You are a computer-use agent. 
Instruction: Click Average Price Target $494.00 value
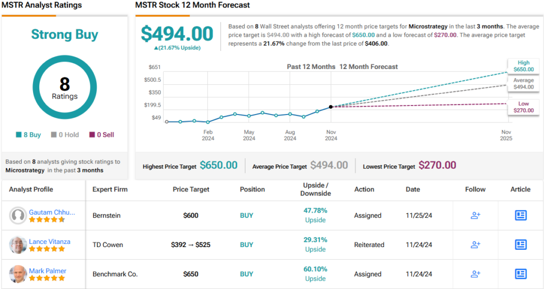coord(329,165)
